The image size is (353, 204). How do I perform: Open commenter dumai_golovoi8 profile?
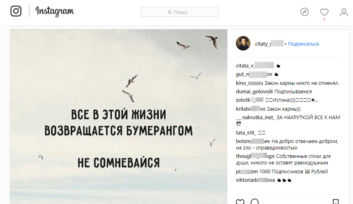click(x=254, y=92)
